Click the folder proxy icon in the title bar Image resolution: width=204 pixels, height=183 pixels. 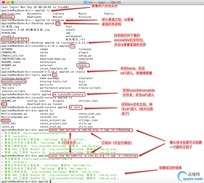(86, 2)
